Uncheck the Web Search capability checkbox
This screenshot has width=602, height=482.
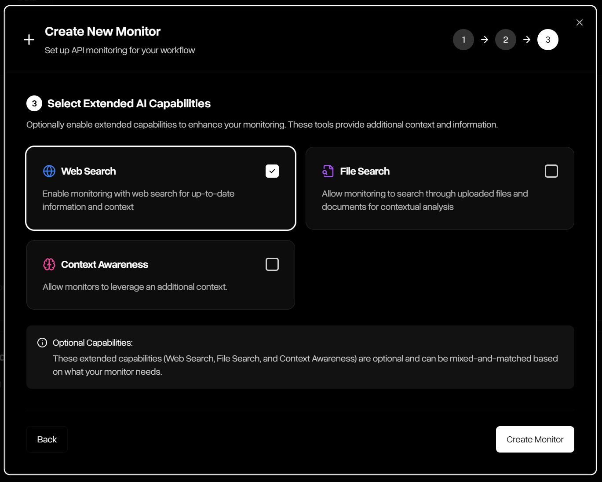point(272,171)
